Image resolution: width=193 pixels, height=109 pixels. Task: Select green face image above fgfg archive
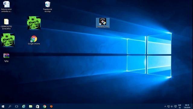[x=8, y=40]
